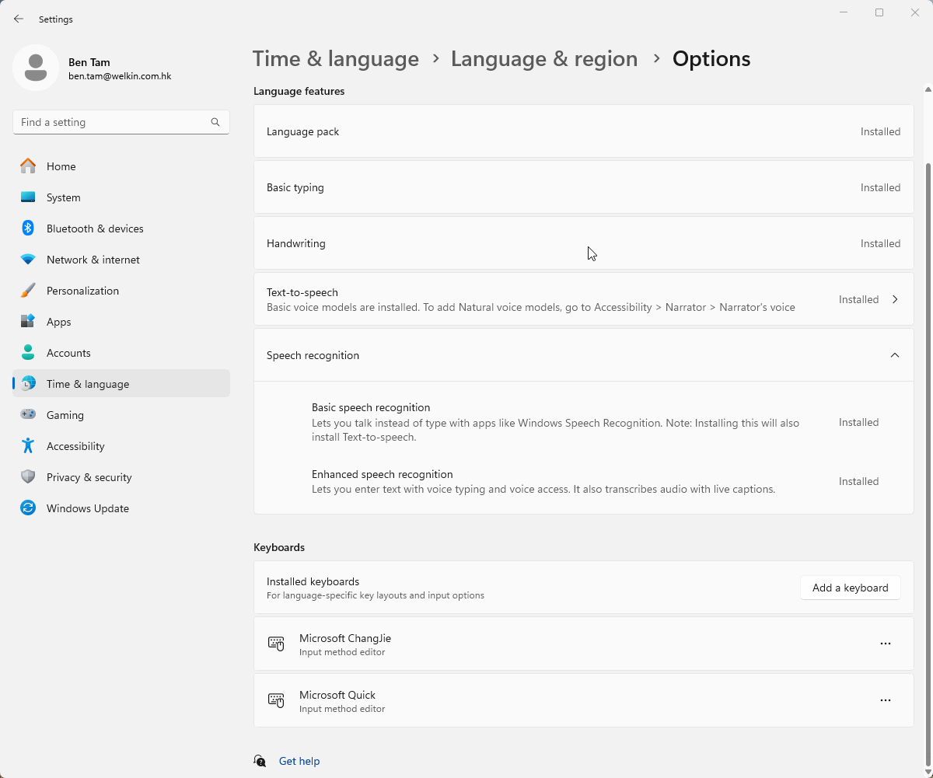The width and height of the screenshot is (933, 778).
Task: Open the Accessibility settings page
Action: click(121, 446)
